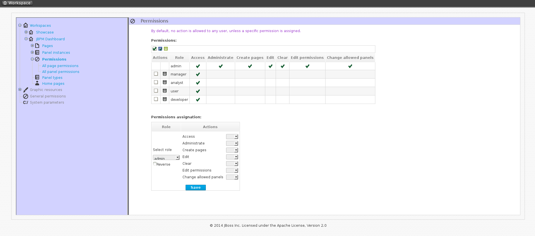This screenshot has height=236, width=535.
Task: Open the Access permission dropdown
Action: tap(232, 137)
